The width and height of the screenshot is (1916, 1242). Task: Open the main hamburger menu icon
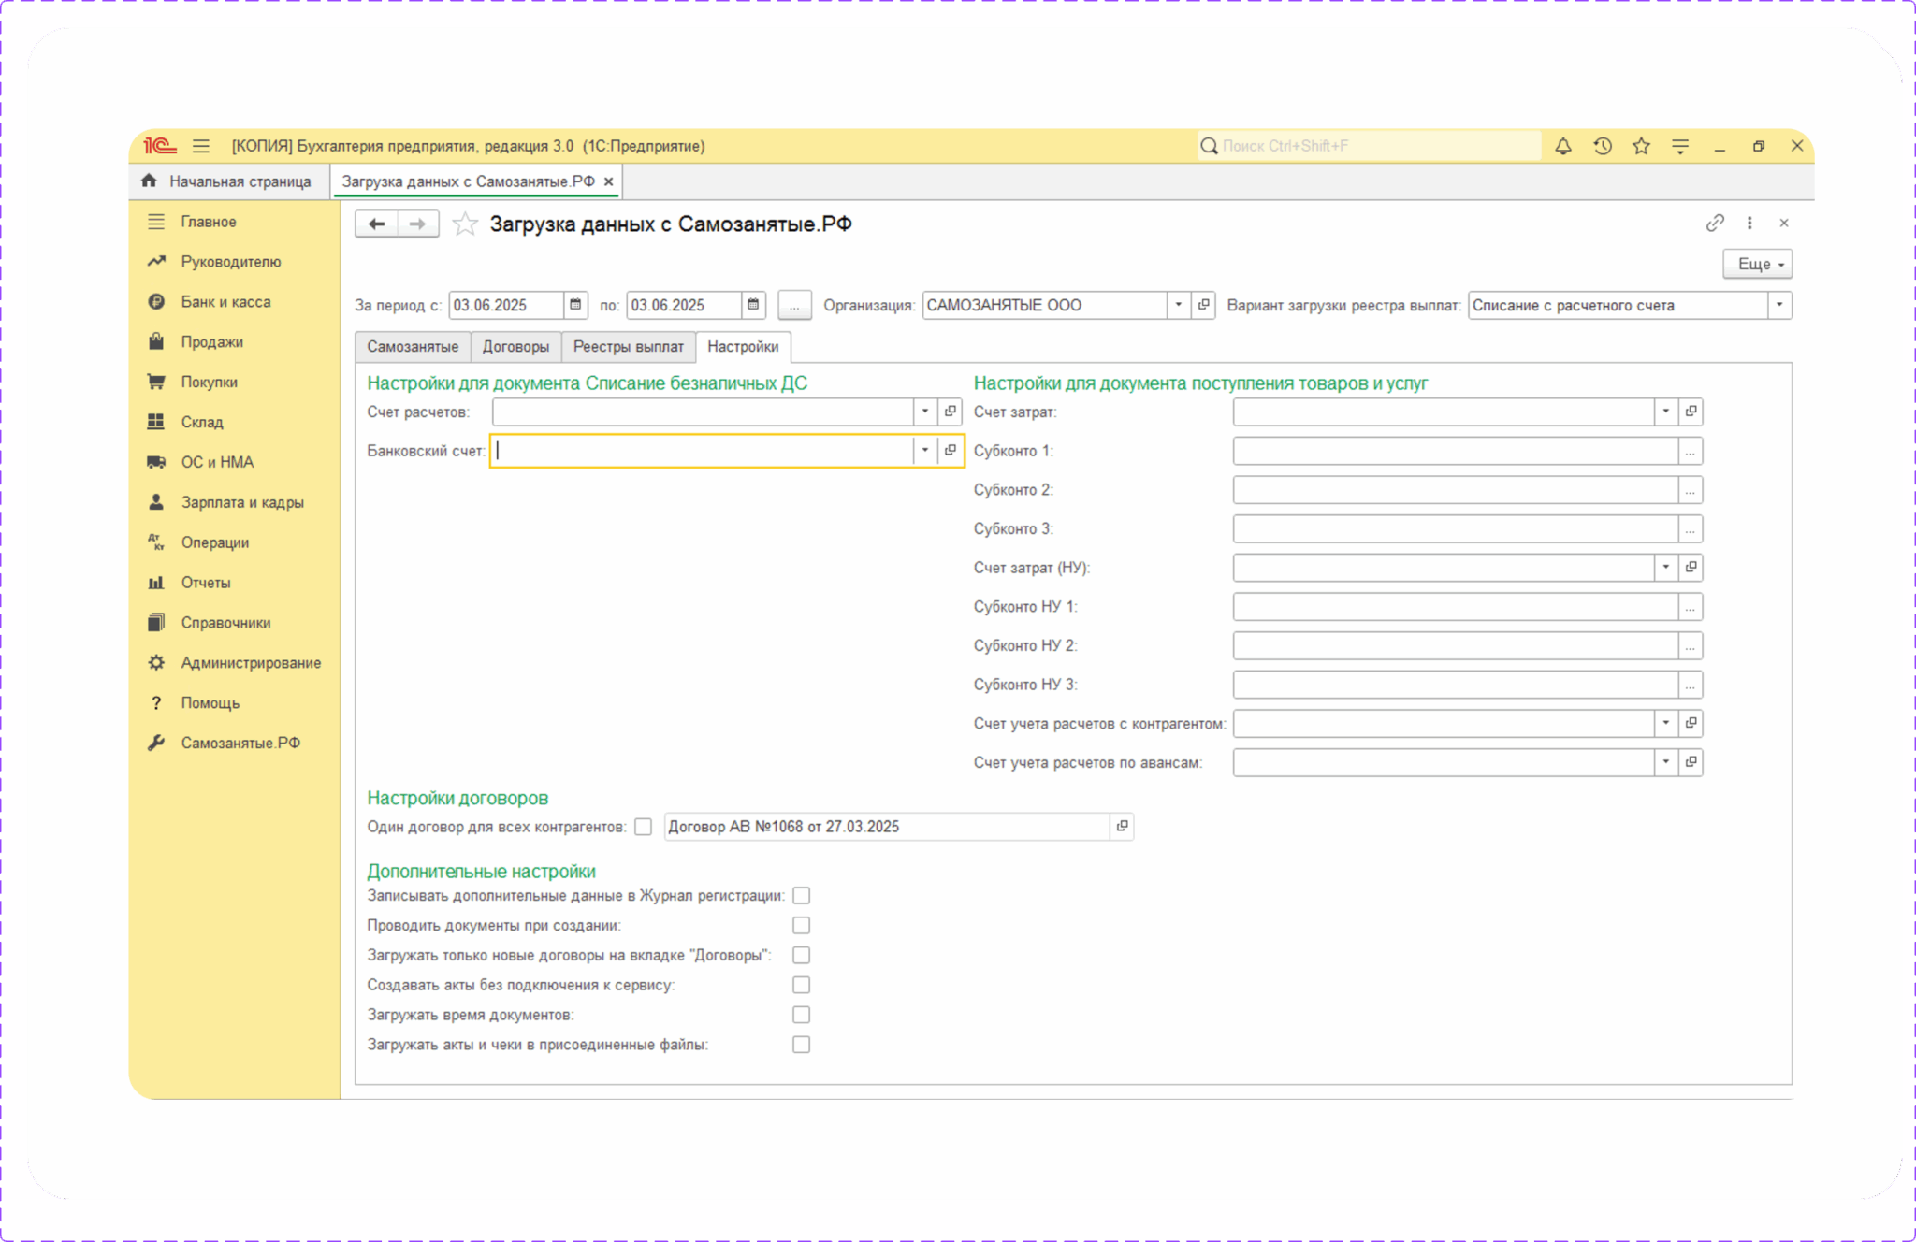tap(201, 146)
